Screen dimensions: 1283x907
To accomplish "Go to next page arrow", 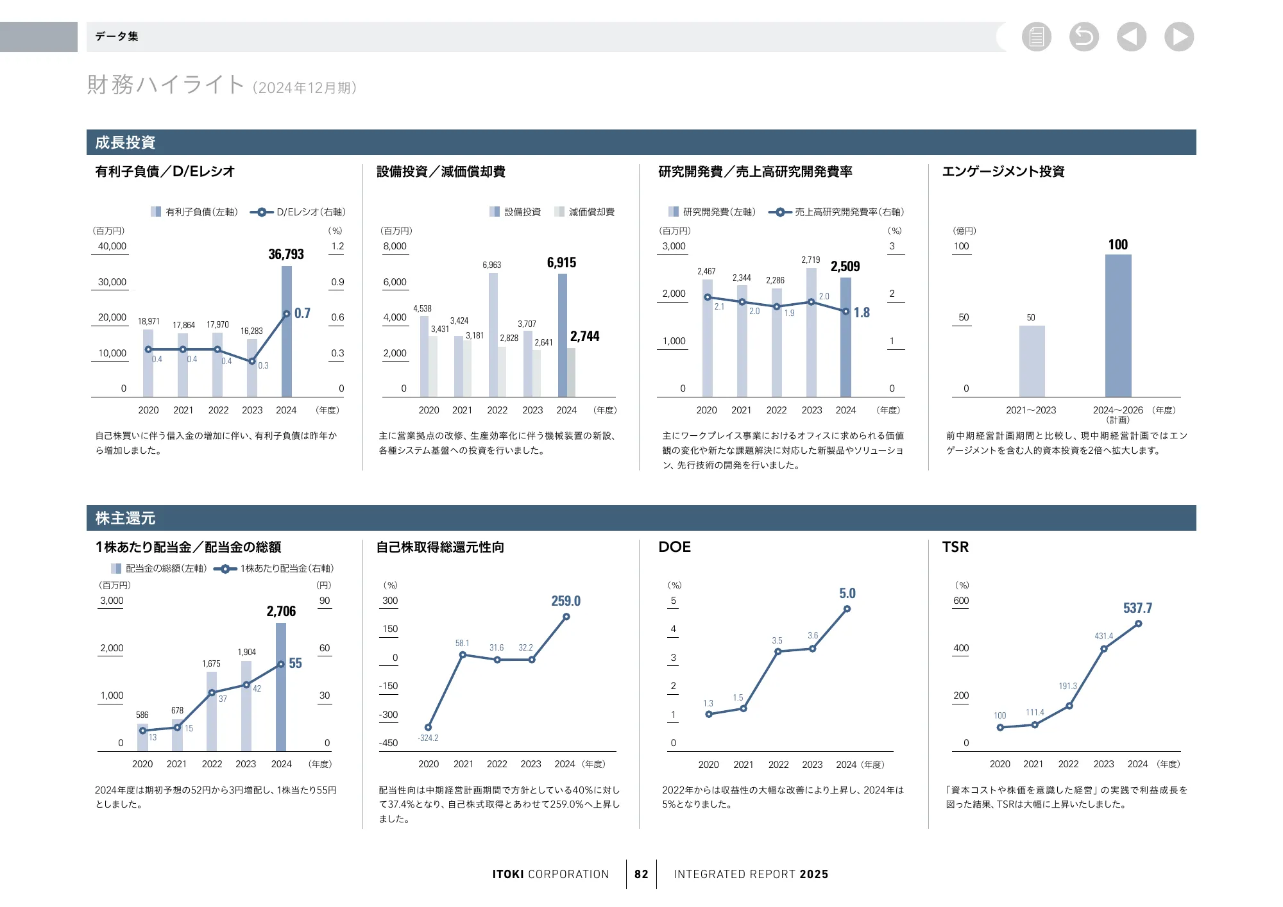I will (1178, 37).
